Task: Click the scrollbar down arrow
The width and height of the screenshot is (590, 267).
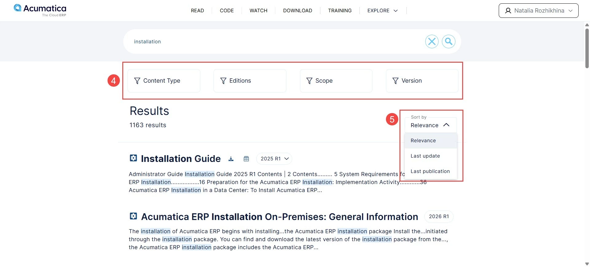Action: 587,264
